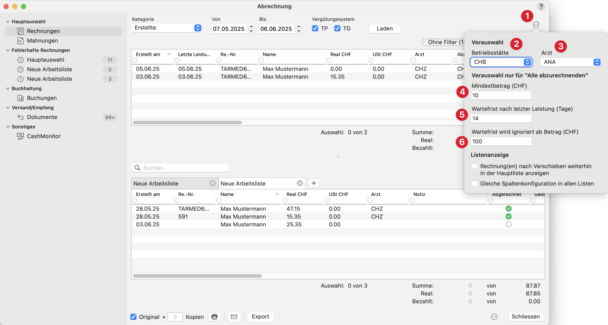Image resolution: width=608 pixels, height=325 pixels.
Task: Click the Dokumente return-arrow icon
Action: pyautogui.click(x=20, y=117)
